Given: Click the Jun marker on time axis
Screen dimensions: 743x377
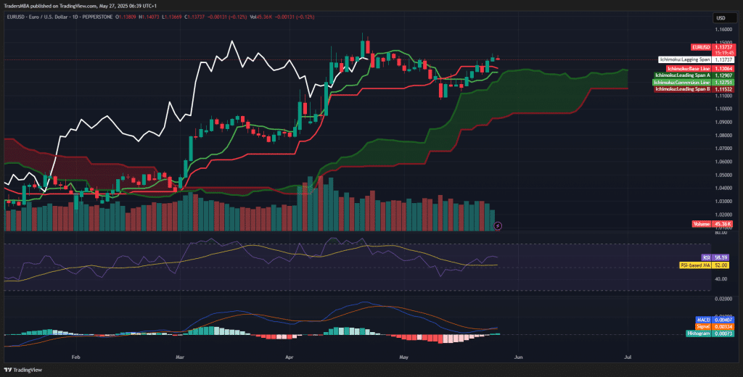Looking at the screenshot, I should (517, 357).
